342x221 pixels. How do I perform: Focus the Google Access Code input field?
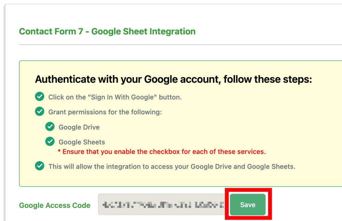click(x=161, y=204)
